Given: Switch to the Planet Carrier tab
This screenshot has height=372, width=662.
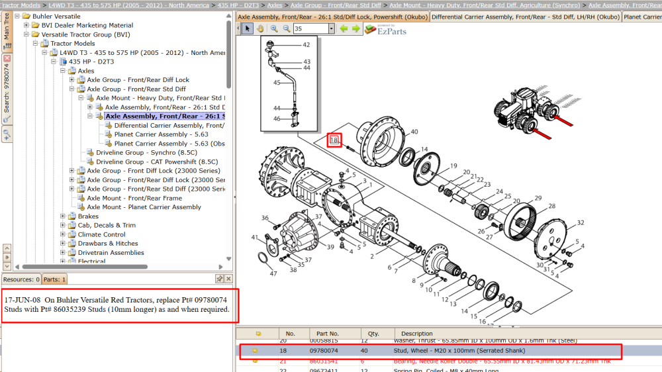Looking at the screenshot, I should coord(642,17).
